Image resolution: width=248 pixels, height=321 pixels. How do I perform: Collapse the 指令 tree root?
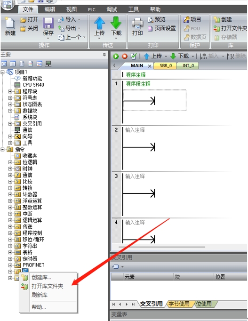pyautogui.click(x=2, y=150)
